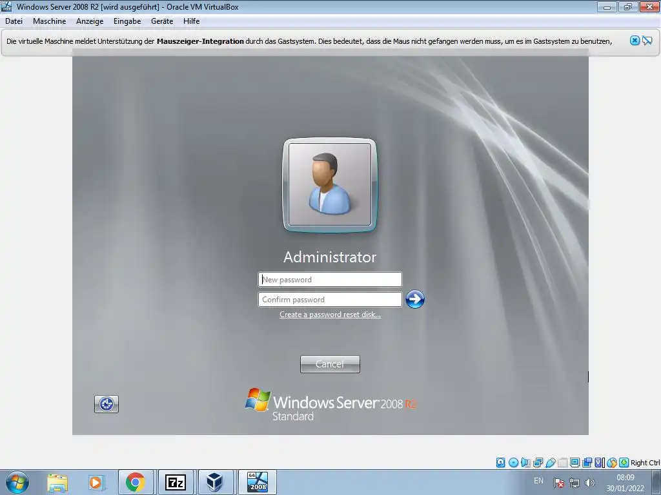661x495 pixels.
Task: Click the network adapters status icon
Action: tap(538, 463)
